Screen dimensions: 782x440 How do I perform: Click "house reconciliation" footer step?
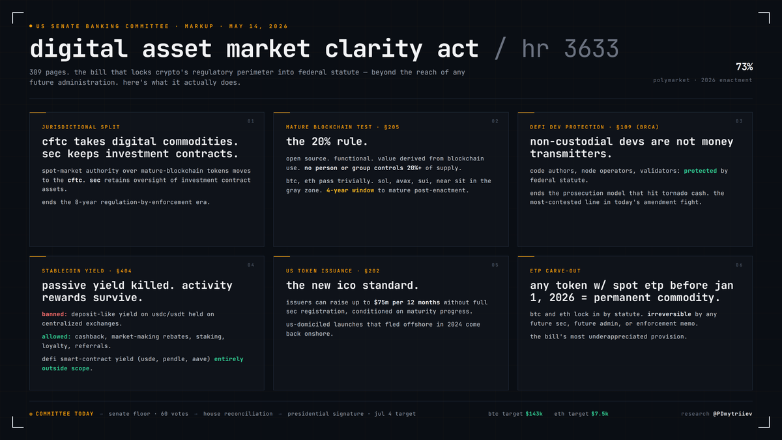pyautogui.click(x=238, y=414)
